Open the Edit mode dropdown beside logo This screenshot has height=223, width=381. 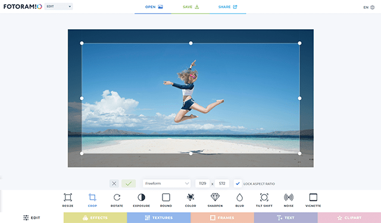point(58,7)
